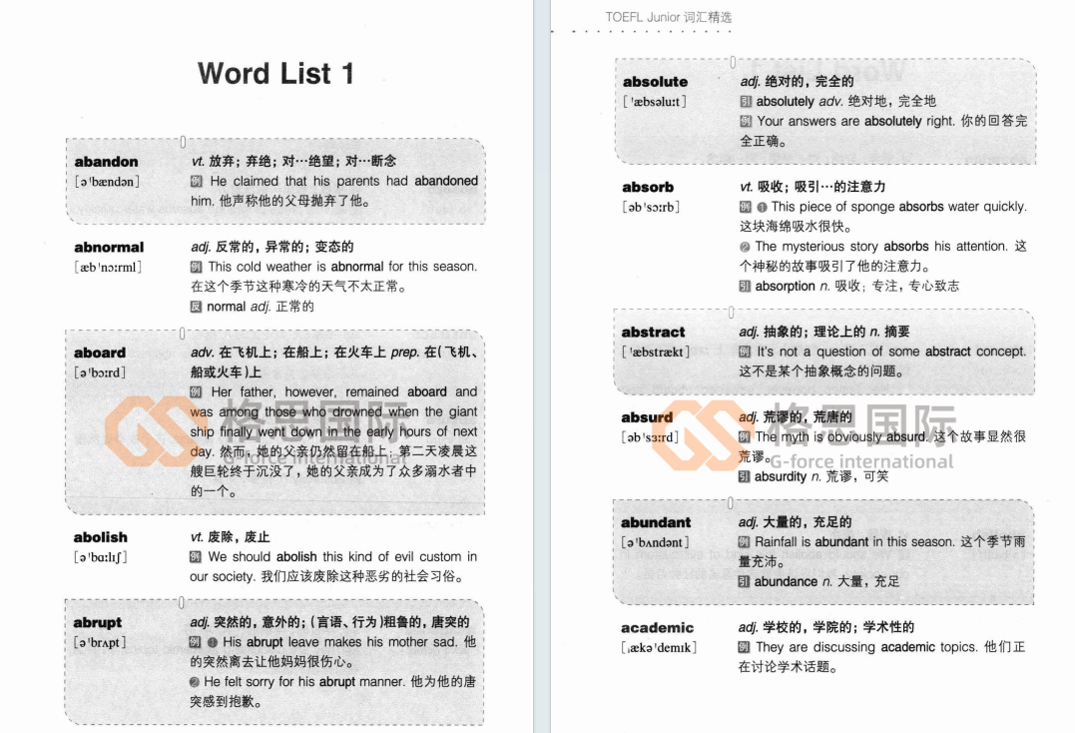The width and height of the screenshot is (1075, 733).
Task: Click the 反 antonym icon beside normal
Action: pos(196,307)
